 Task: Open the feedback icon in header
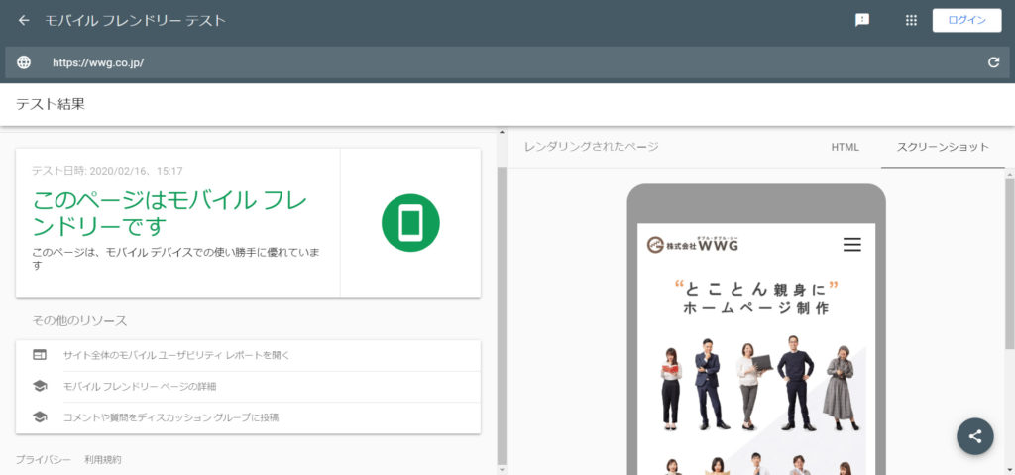click(x=862, y=20)
